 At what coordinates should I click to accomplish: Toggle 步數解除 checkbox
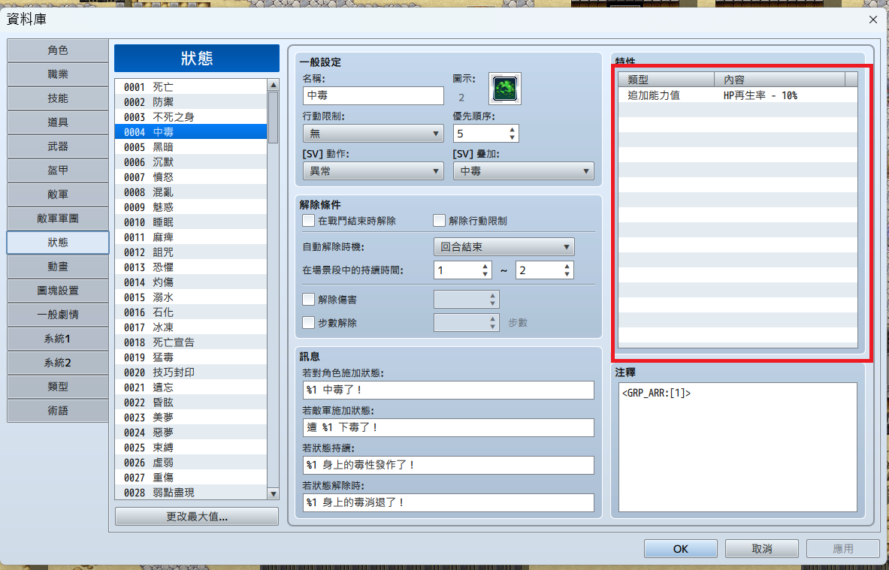click(308, 322)
